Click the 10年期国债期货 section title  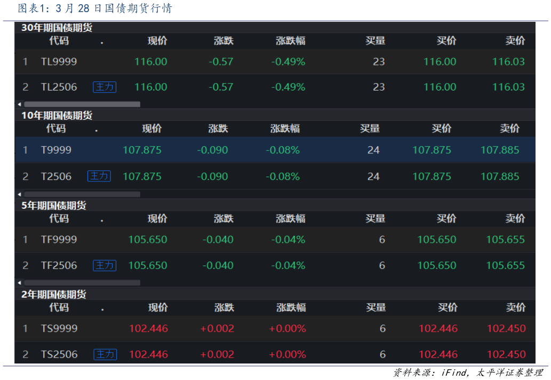pyautogui.click(x=57, y=115)
